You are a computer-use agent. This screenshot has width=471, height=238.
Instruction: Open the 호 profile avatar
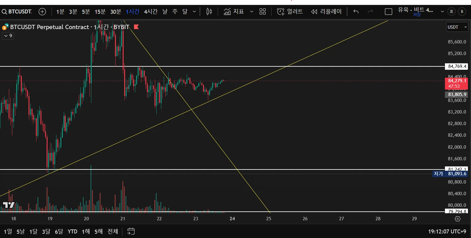451,12
